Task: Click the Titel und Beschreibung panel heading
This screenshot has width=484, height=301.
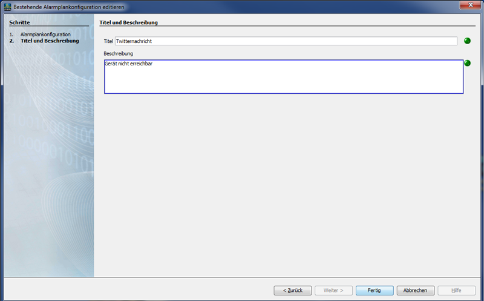Action: pyautogui.click(x=128, y=22)
